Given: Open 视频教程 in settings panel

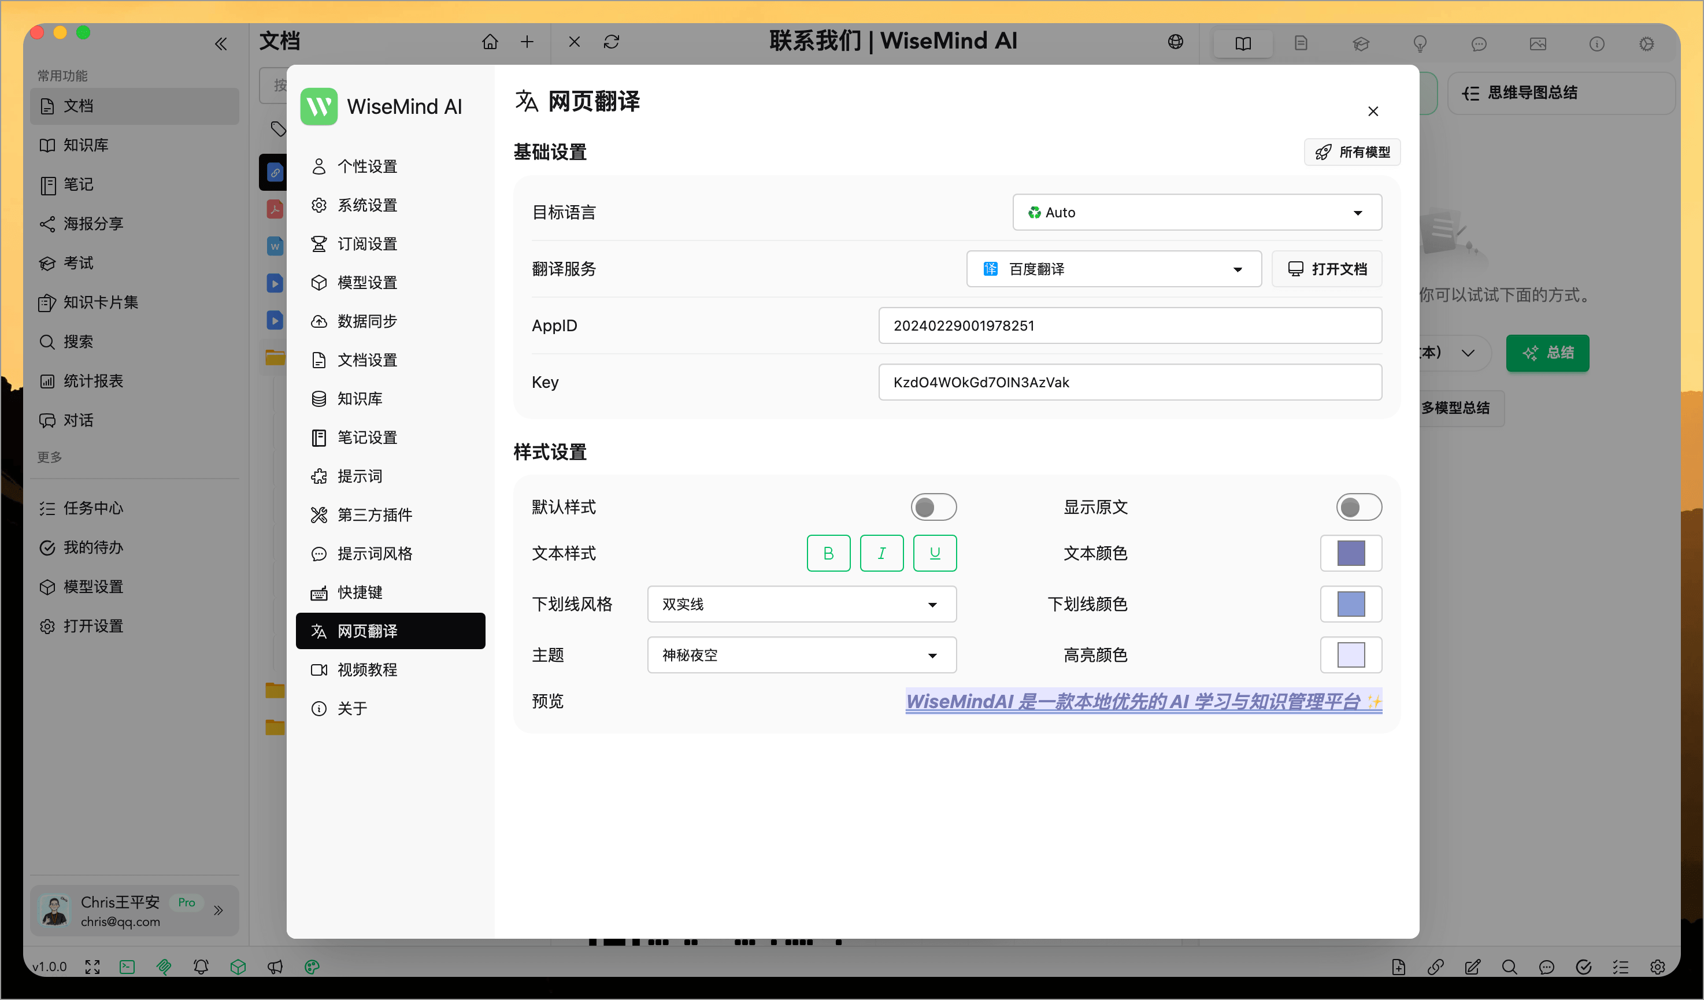Looking at the screenshot, I should click(368, 669).
